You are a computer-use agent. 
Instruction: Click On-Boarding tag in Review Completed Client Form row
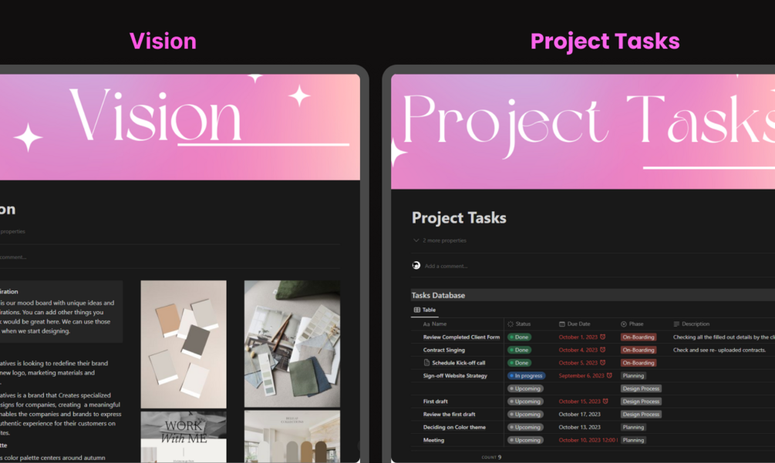(x=639, y=337)
